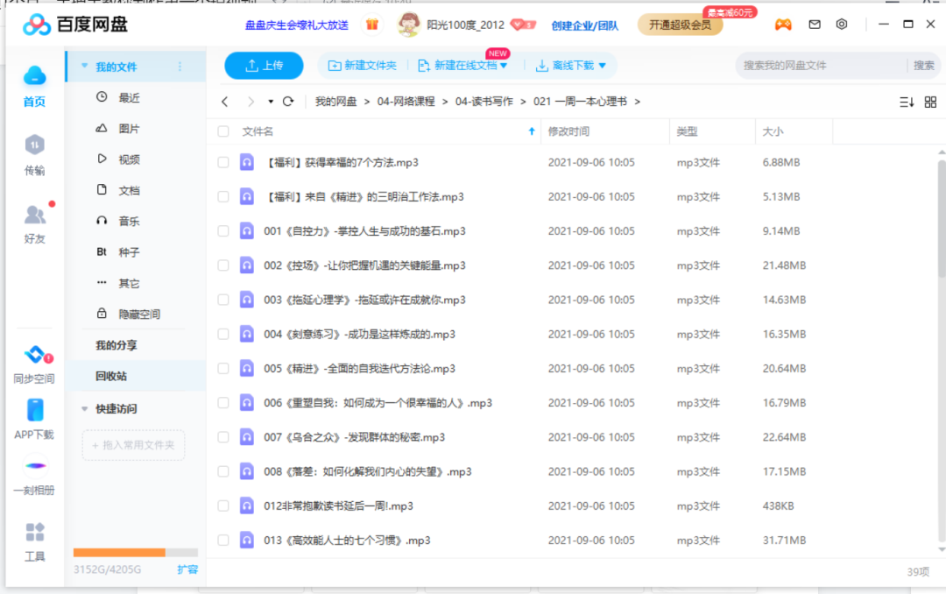Open the 传输 transfer panel
The width and height of the screenshot is (946, 594).
[x=34, y=155]
